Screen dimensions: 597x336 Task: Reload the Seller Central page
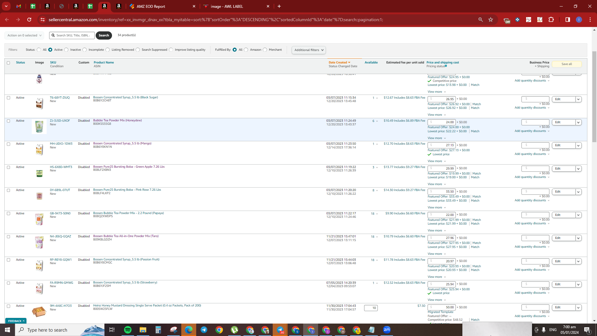pos(29,20)
